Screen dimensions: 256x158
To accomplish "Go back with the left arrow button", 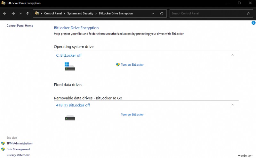I will point(4,13).
